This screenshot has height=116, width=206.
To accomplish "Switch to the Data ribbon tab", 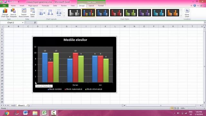I will coord(55,6).
